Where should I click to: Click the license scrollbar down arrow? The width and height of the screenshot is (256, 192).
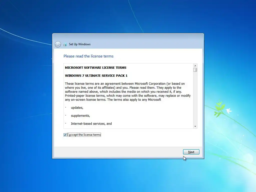point(195,126)
